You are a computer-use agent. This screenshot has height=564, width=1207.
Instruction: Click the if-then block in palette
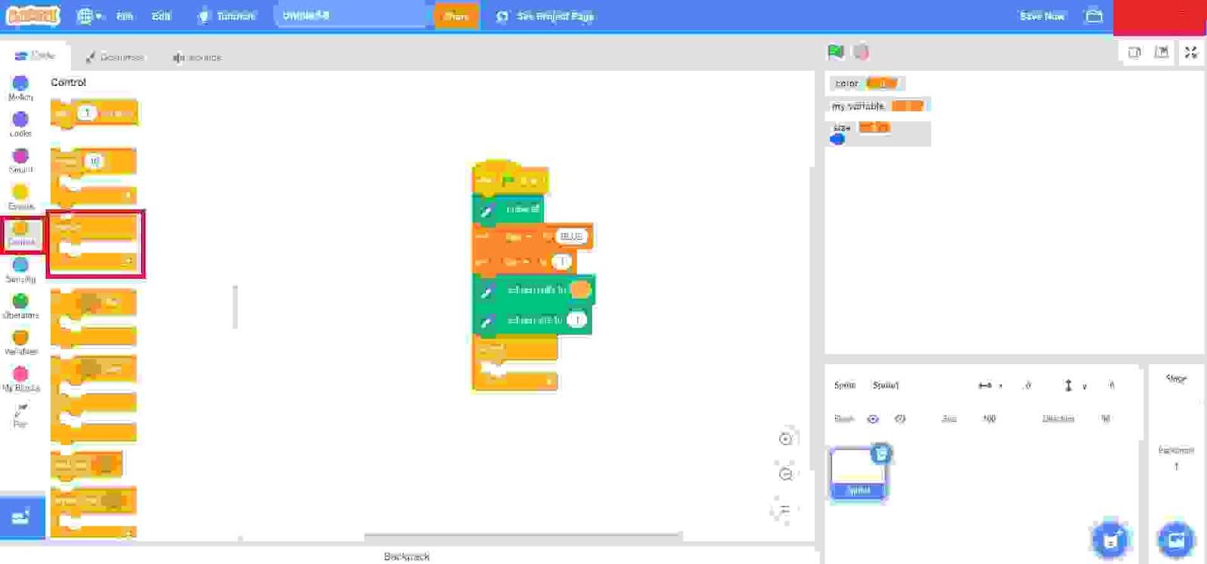coord(94,318)
